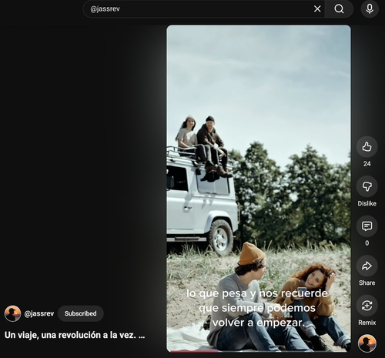Start voice search with the microphone icon
This screenshot has height=358, width=385.
click(x=370, y=9)
